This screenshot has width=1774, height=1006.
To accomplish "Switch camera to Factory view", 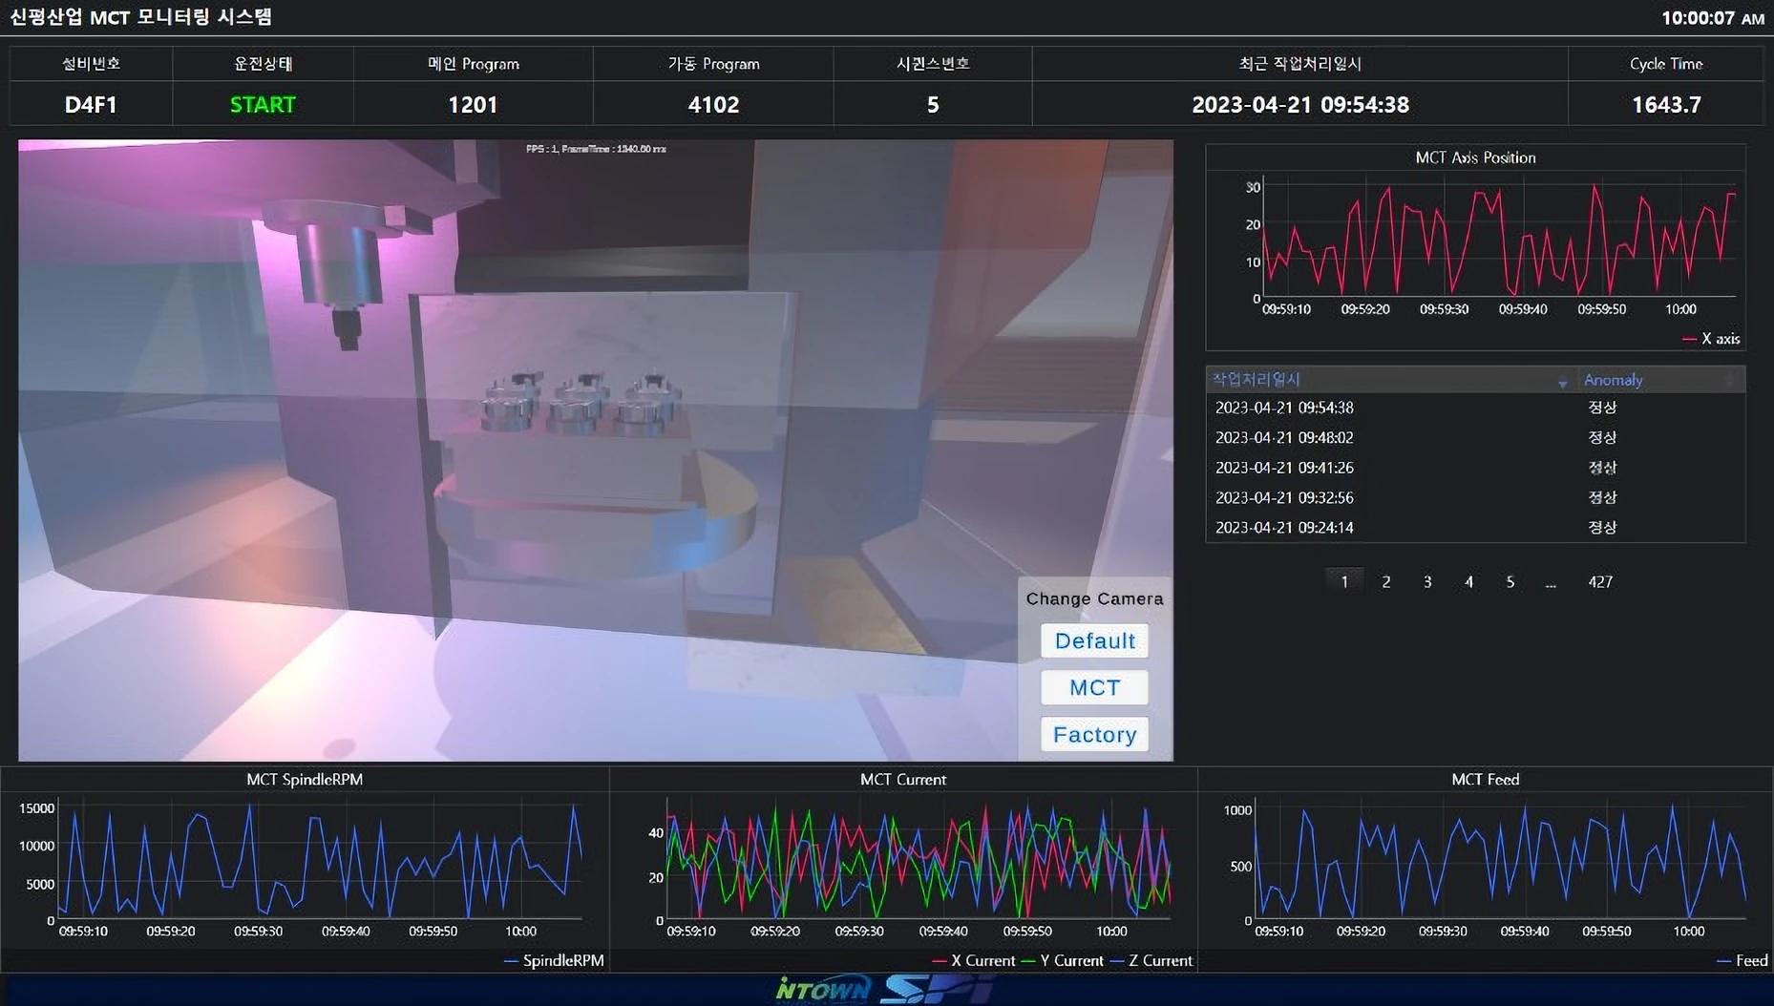I will click(x=1094, y=734).
